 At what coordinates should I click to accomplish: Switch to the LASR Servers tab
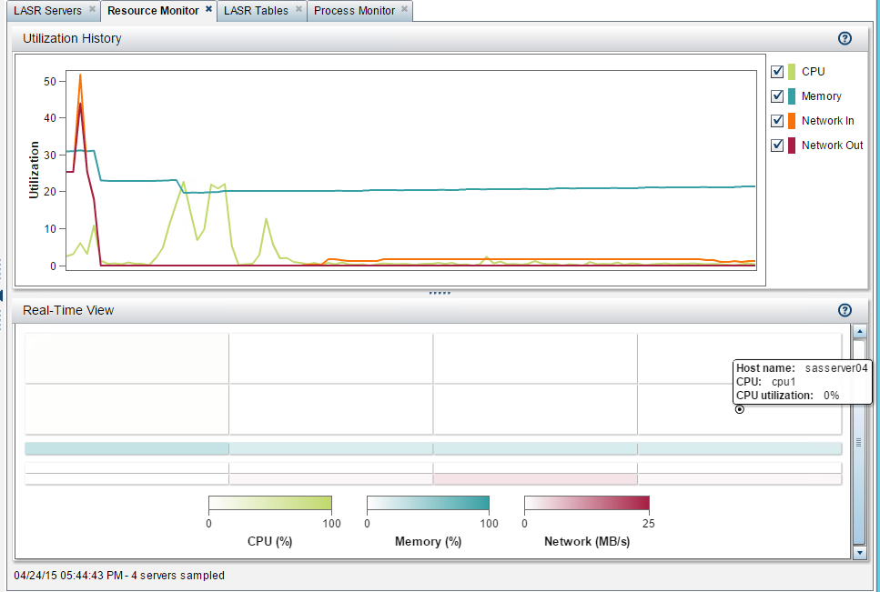point(47,11)
